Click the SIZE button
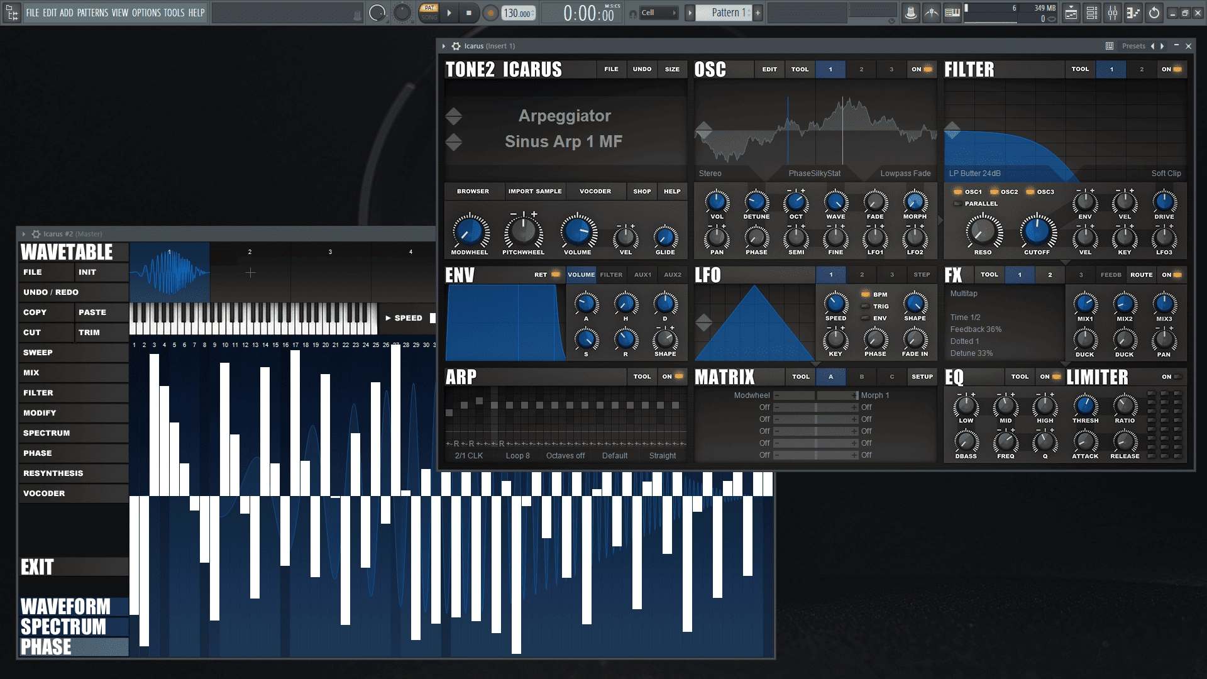The image size is (1207, 679). click(x=672, y=69)
